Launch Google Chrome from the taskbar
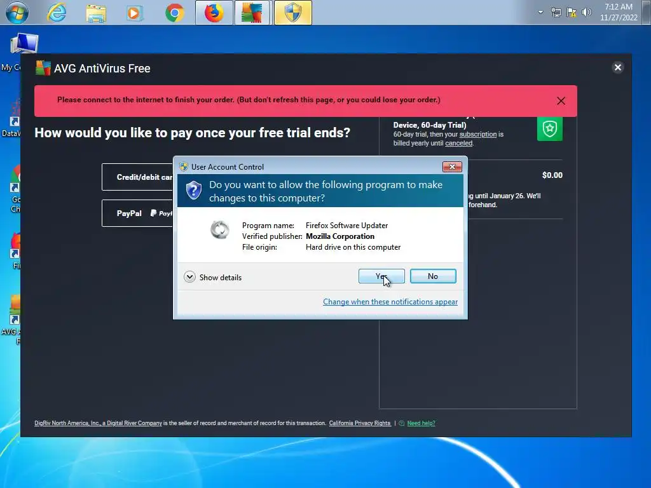The width and height of the screenshot is (651, 488). click(x=174, y=13)
